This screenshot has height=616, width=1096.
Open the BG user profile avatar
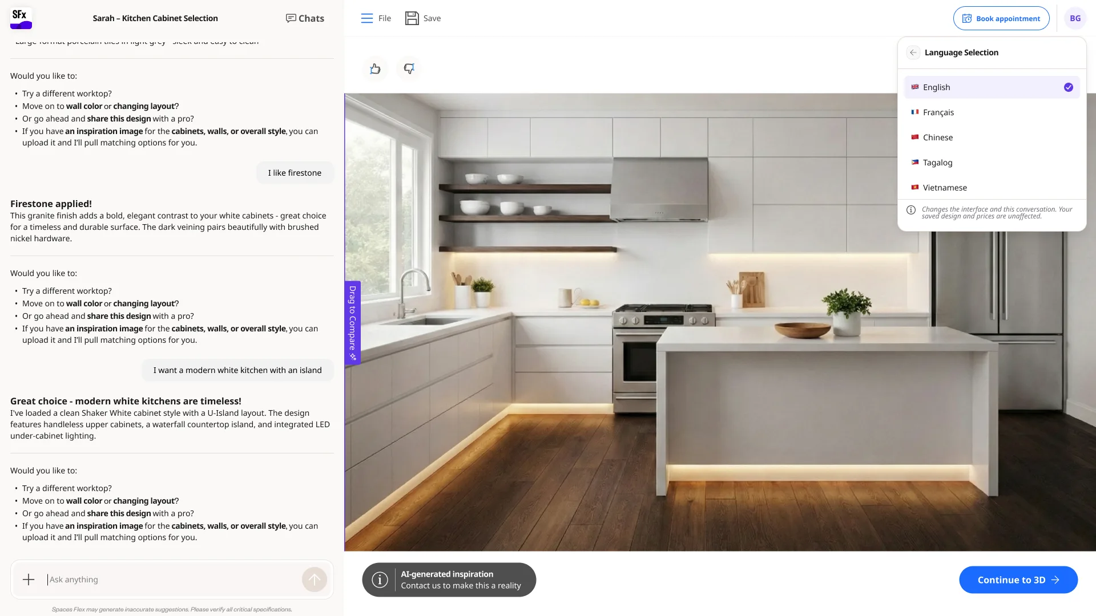coord(1075,18)
